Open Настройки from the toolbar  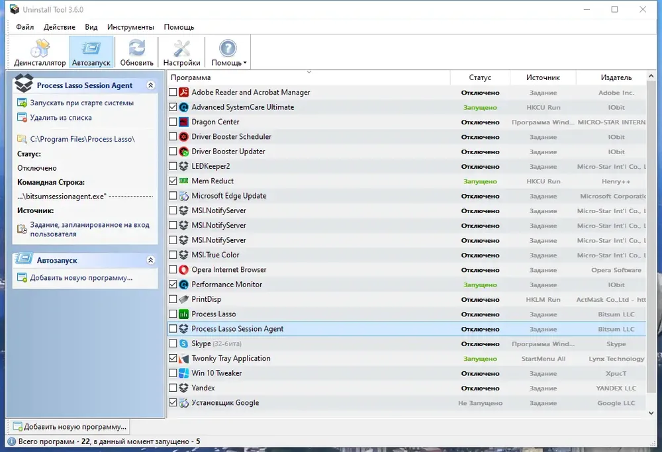[181, 52]
